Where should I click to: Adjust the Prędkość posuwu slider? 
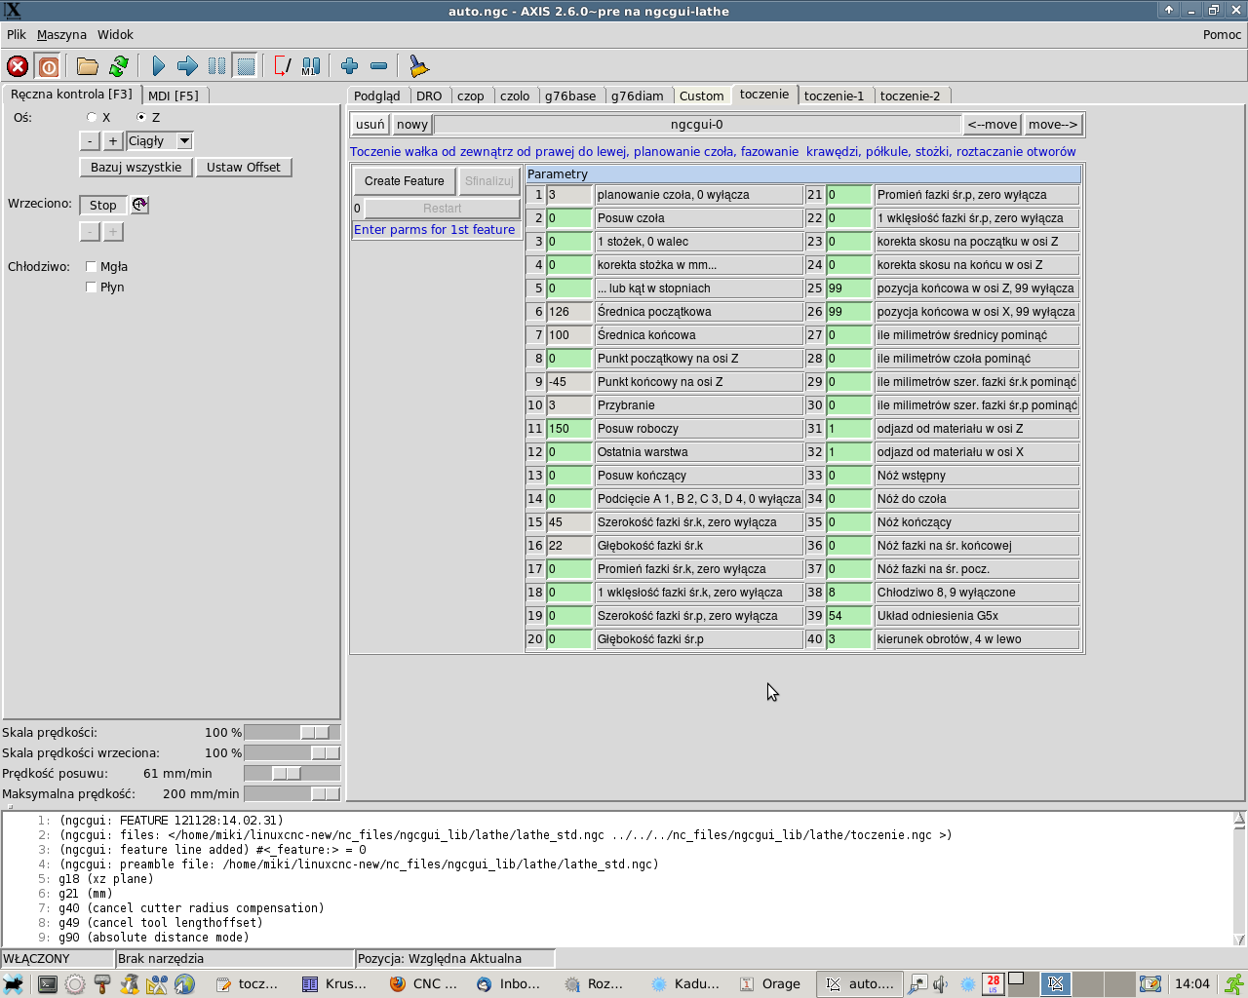coord(292,773)
